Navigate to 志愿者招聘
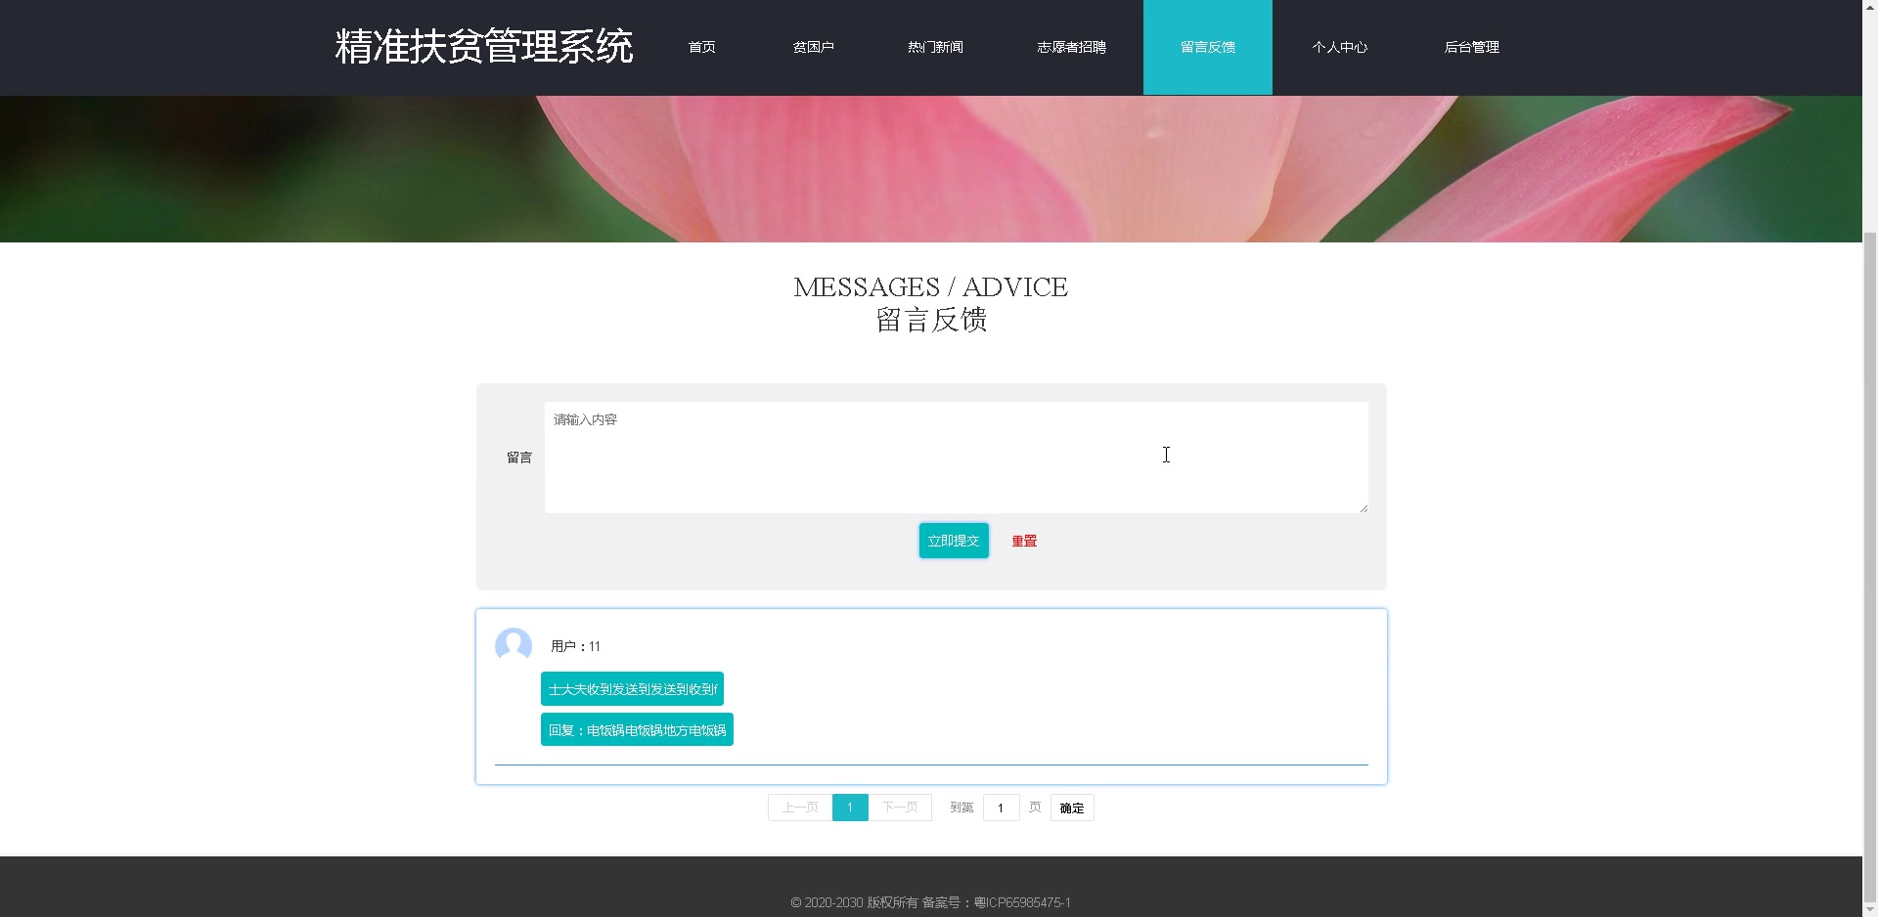The width and height of the screenshot is (1878, 917). click(1071, 47)
